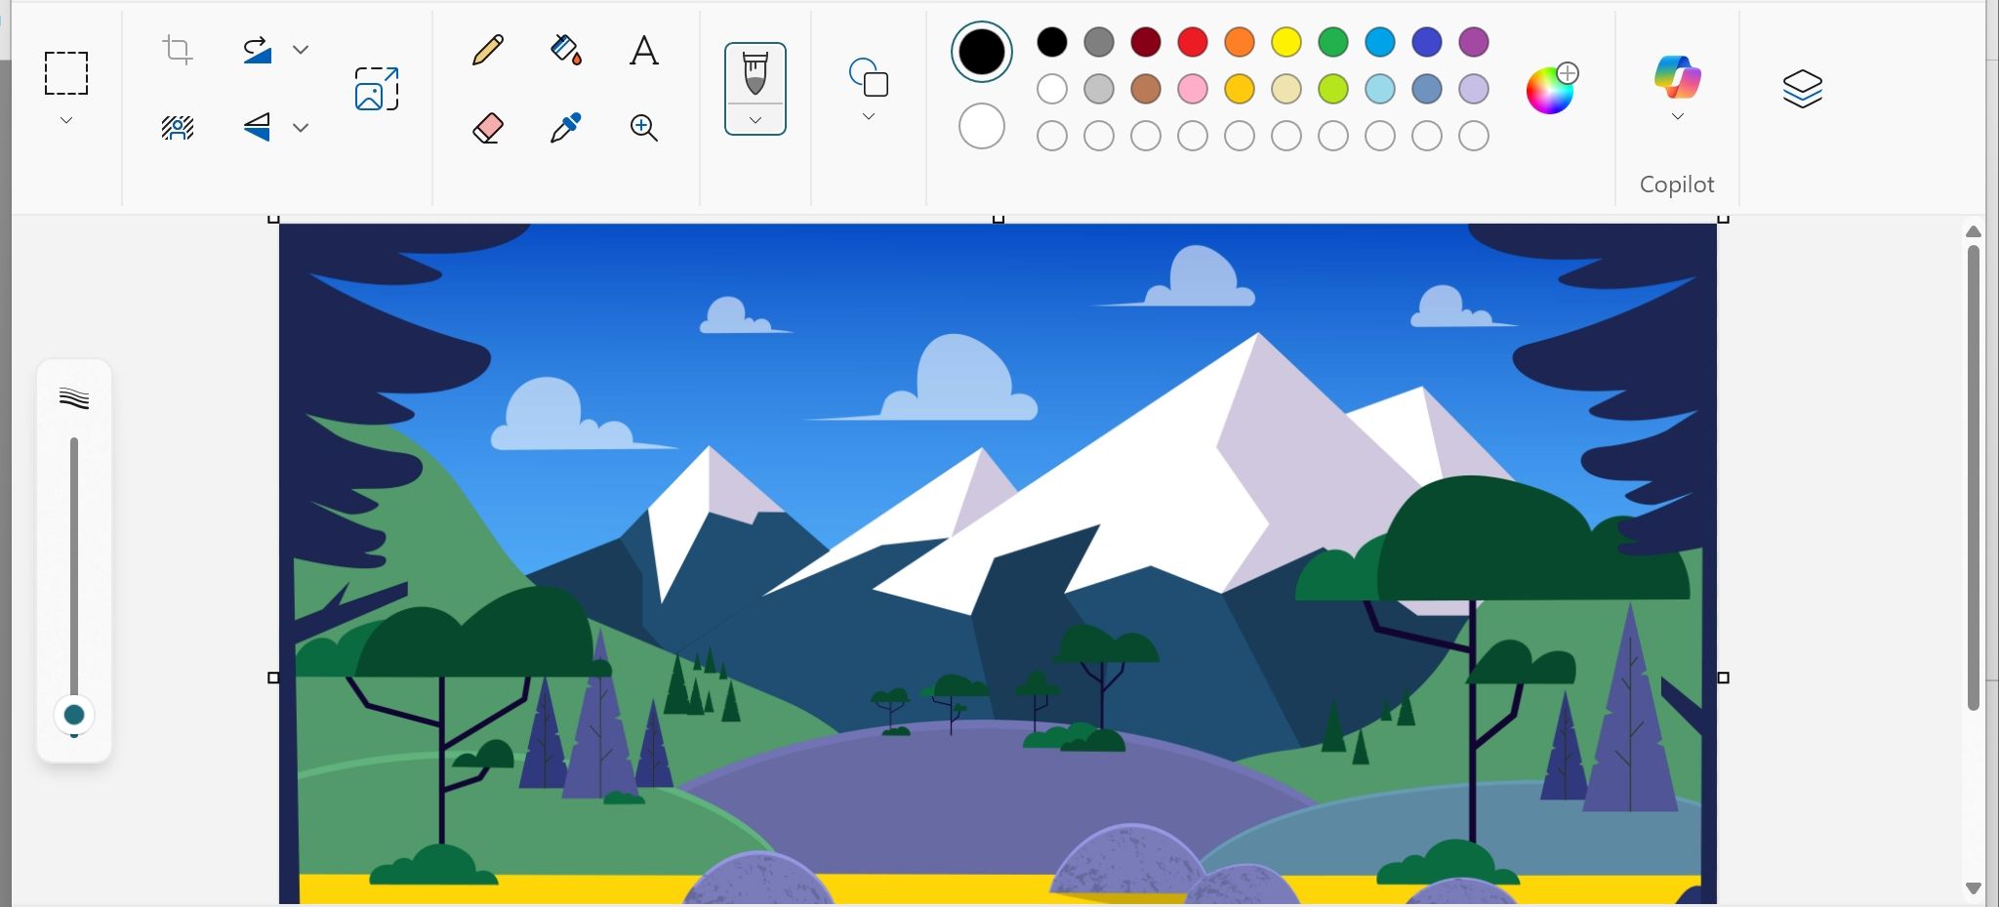Select the Fill bucket tool
Viewport: 1999px width, 907px height.
click(x=566, y=50)
